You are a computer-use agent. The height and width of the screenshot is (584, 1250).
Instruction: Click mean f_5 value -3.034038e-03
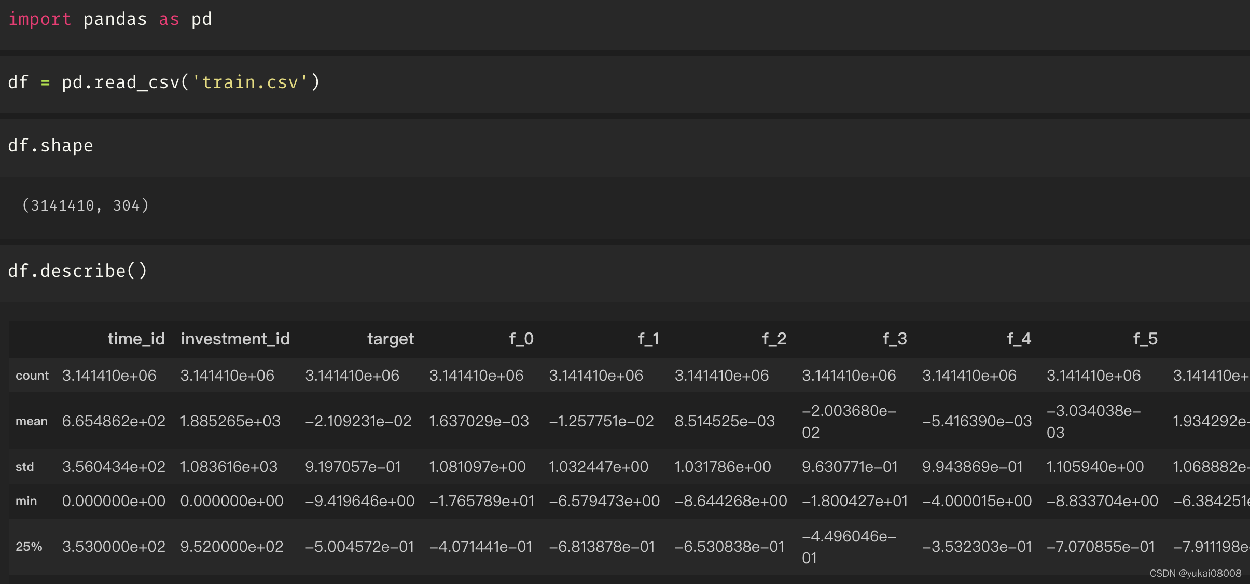point(1094,421)
